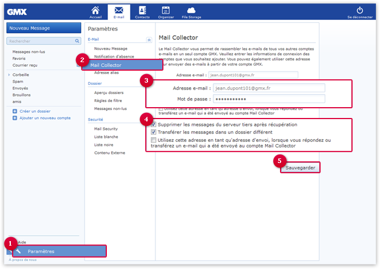Toggle Transférer les messages dans un dossier différent
380x269 pixels.
tap(153, 132)
